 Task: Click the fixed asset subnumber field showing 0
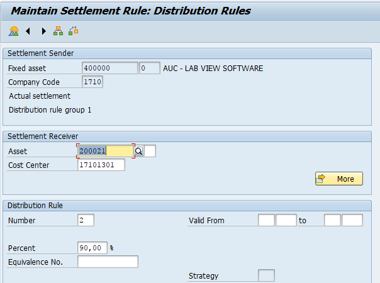149,68
